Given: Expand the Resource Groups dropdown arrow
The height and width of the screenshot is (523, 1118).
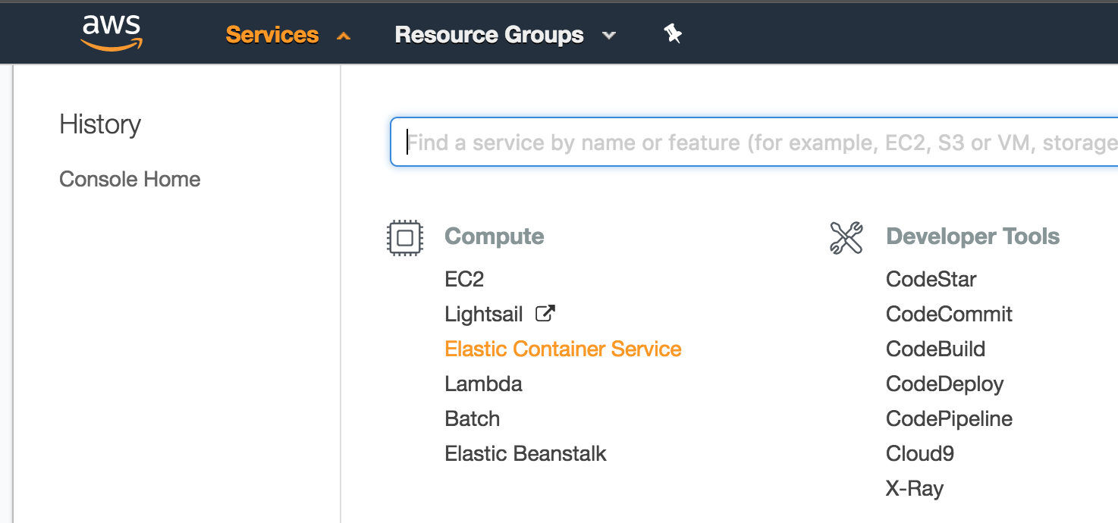Looking at the screenshot, I should (x=608, y=36).
